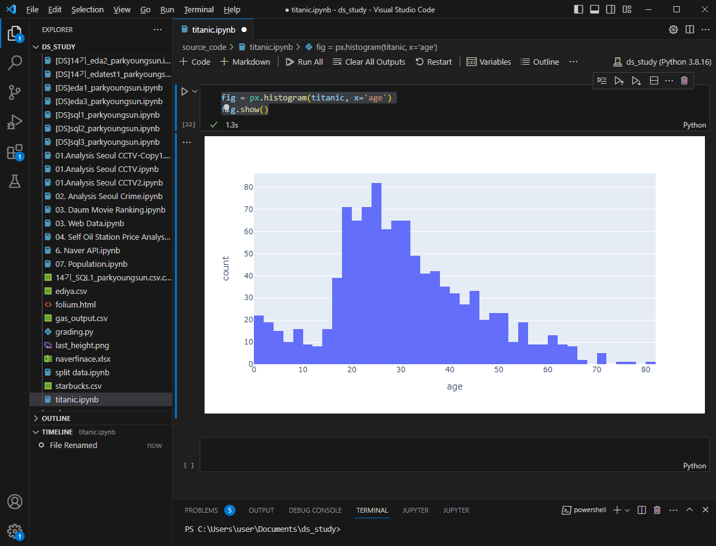Add a new Markdown cell

245,62
